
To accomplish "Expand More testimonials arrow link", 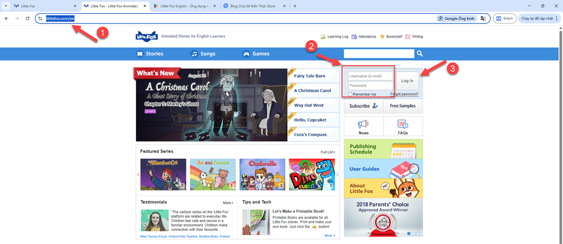I will coord(228,203).
